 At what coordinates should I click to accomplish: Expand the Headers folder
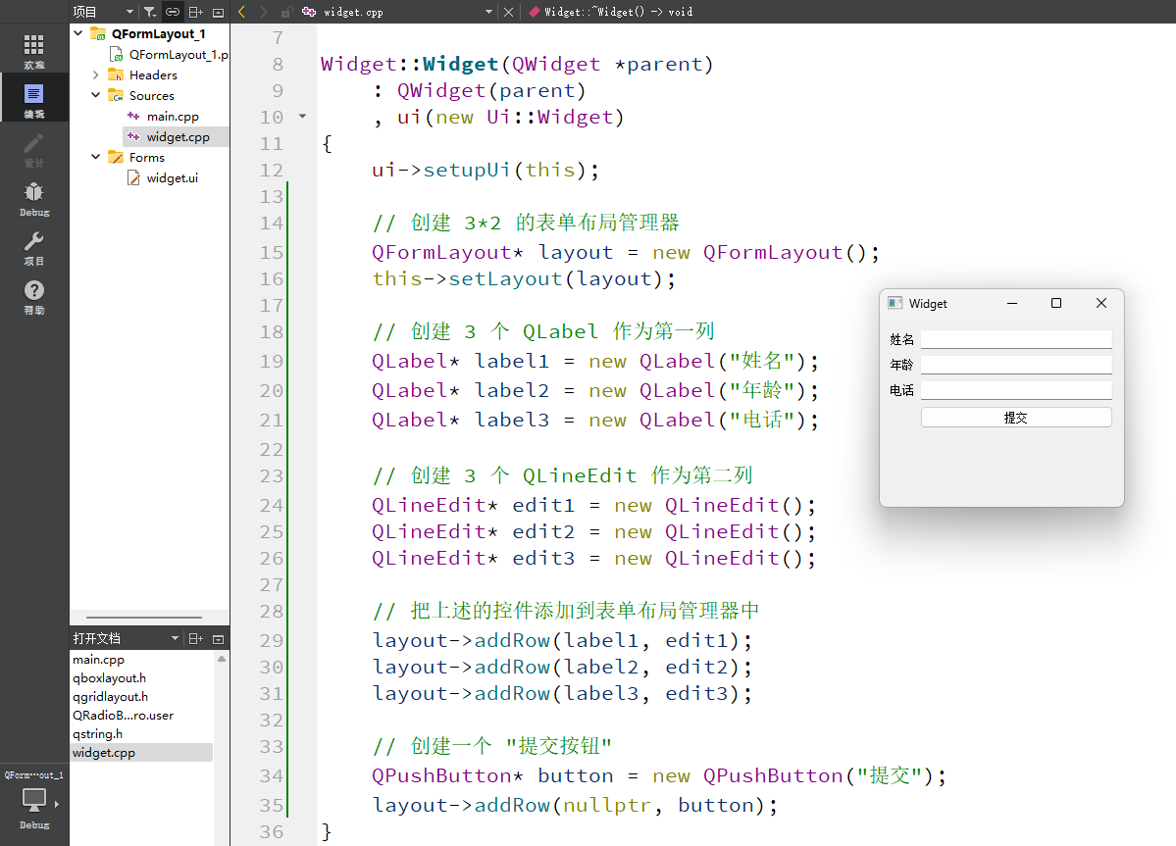94,75
